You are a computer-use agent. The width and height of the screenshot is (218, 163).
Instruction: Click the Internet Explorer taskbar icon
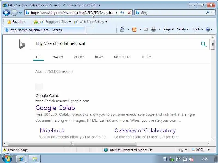pos(21,159)
